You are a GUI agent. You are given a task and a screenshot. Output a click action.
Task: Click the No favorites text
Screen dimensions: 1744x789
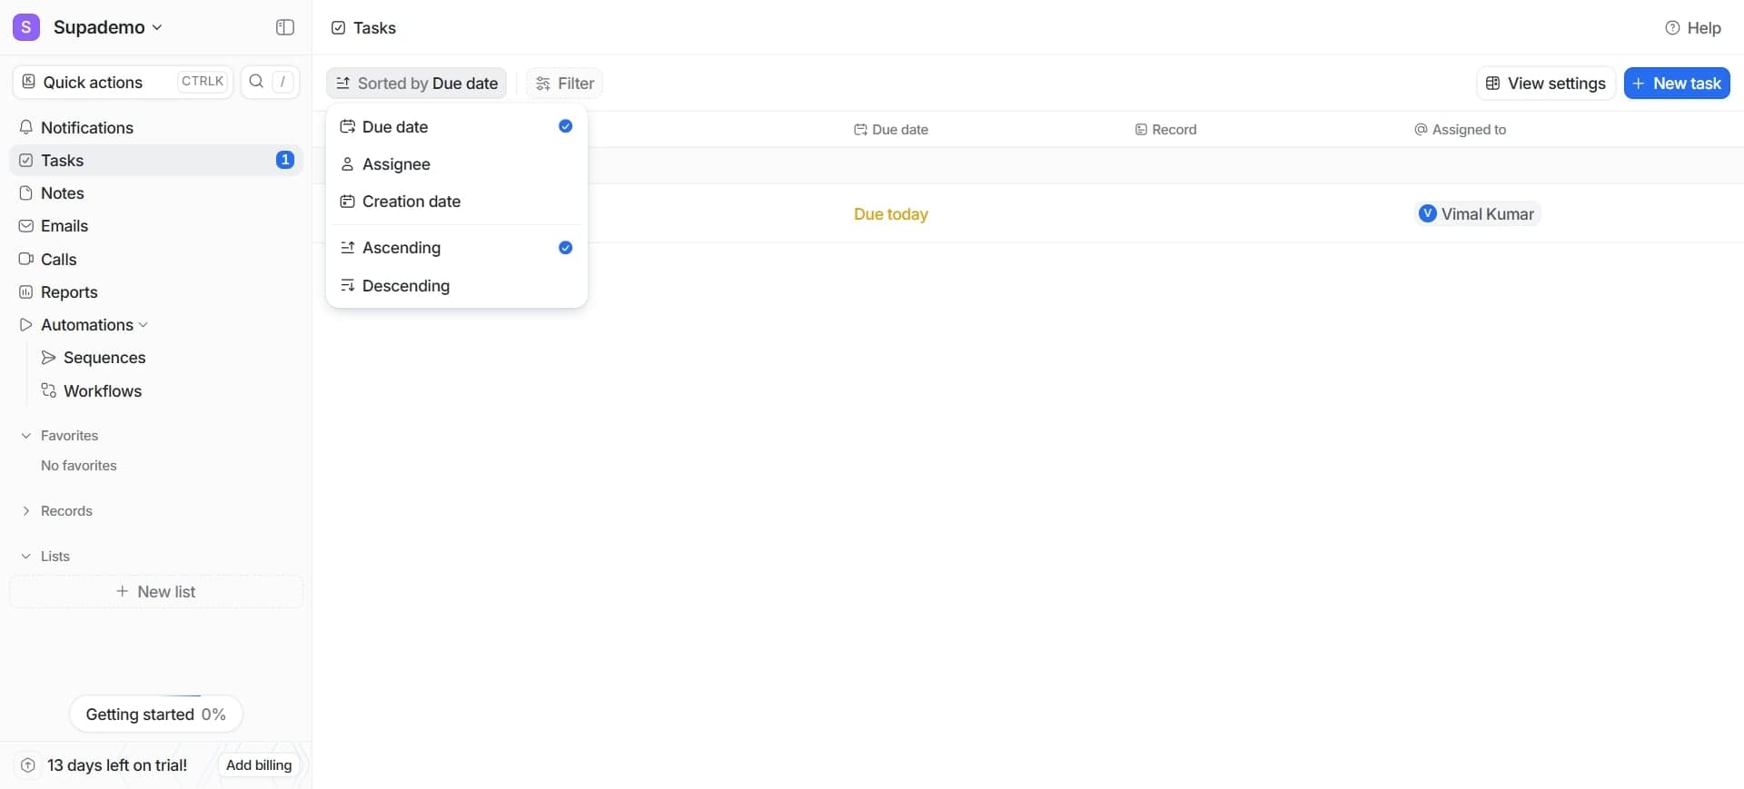pos(79,465)
